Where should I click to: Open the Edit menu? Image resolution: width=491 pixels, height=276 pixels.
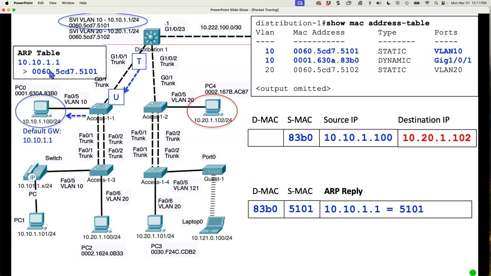click(x=41, y=3)
